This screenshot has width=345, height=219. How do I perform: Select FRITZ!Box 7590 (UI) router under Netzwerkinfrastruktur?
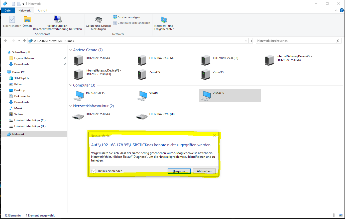(x=156, y=116)
